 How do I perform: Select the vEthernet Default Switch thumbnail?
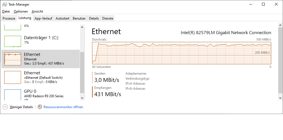coord(13,77)
